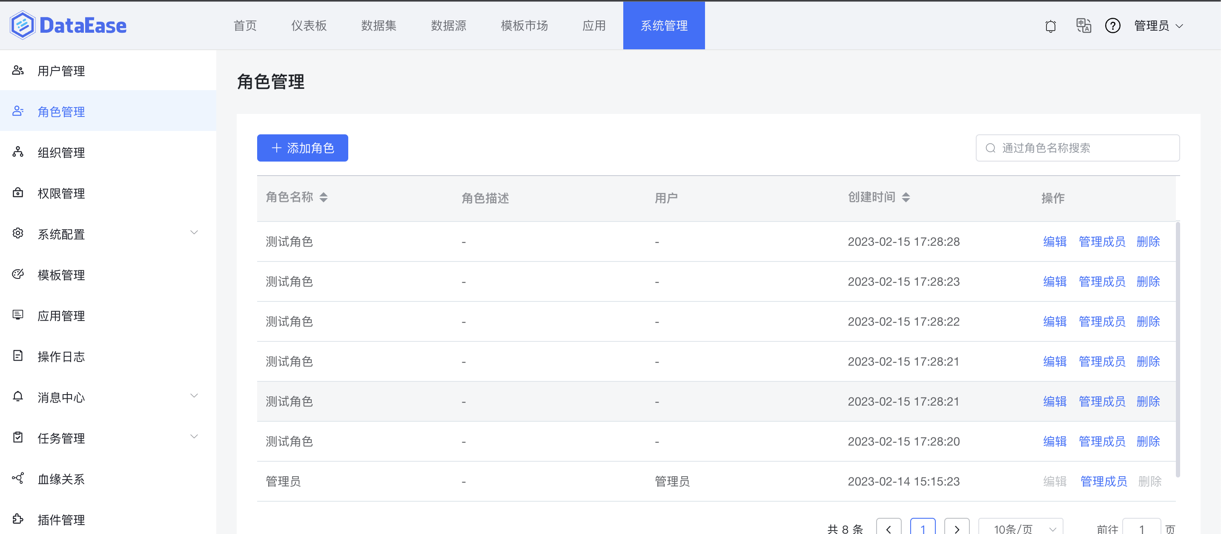Image resolution: width=1221 pixels, height=534 pixels.
Task: Expand the 消息中心 section
Action: coord(194,395)
